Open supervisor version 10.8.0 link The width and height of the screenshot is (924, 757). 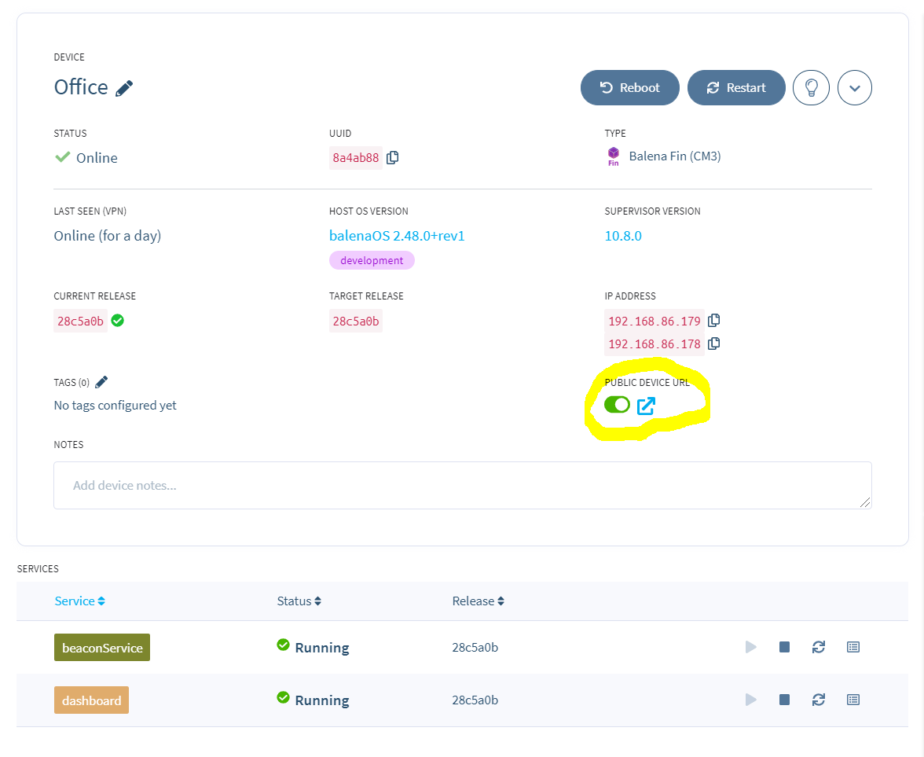tap(623, 236)
